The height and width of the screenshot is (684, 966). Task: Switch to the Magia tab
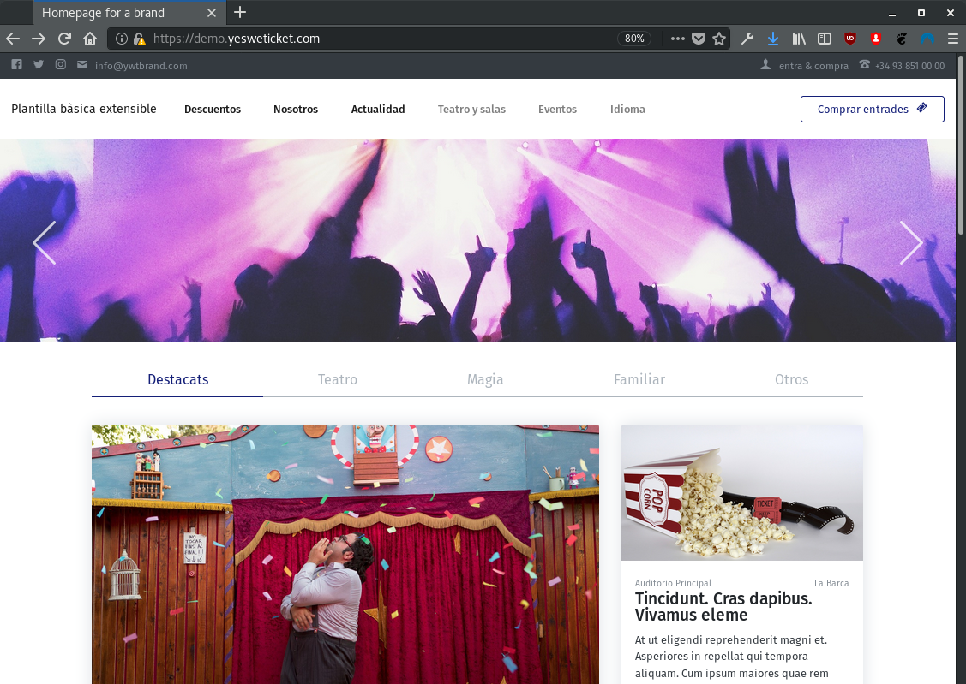(485, 379)
